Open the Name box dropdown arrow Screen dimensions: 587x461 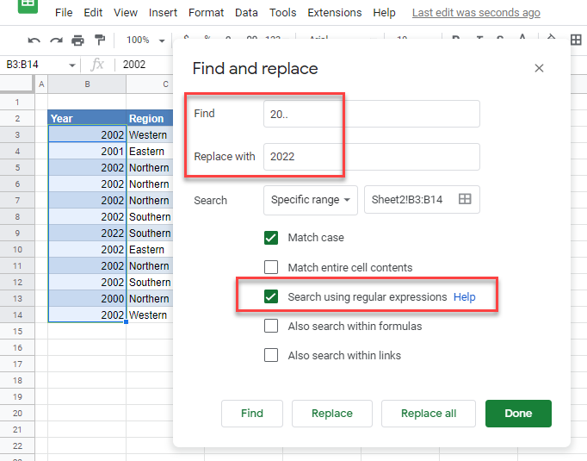coord(72,65)
